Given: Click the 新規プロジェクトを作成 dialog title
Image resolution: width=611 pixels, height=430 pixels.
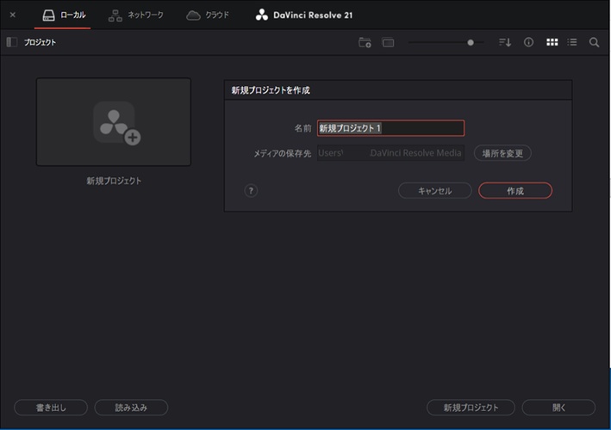Looking at the screenshot, I should [x=271, y=90].
